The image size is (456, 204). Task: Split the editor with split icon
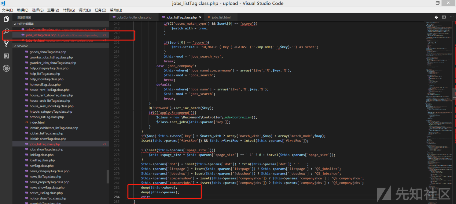click(444, 17)
